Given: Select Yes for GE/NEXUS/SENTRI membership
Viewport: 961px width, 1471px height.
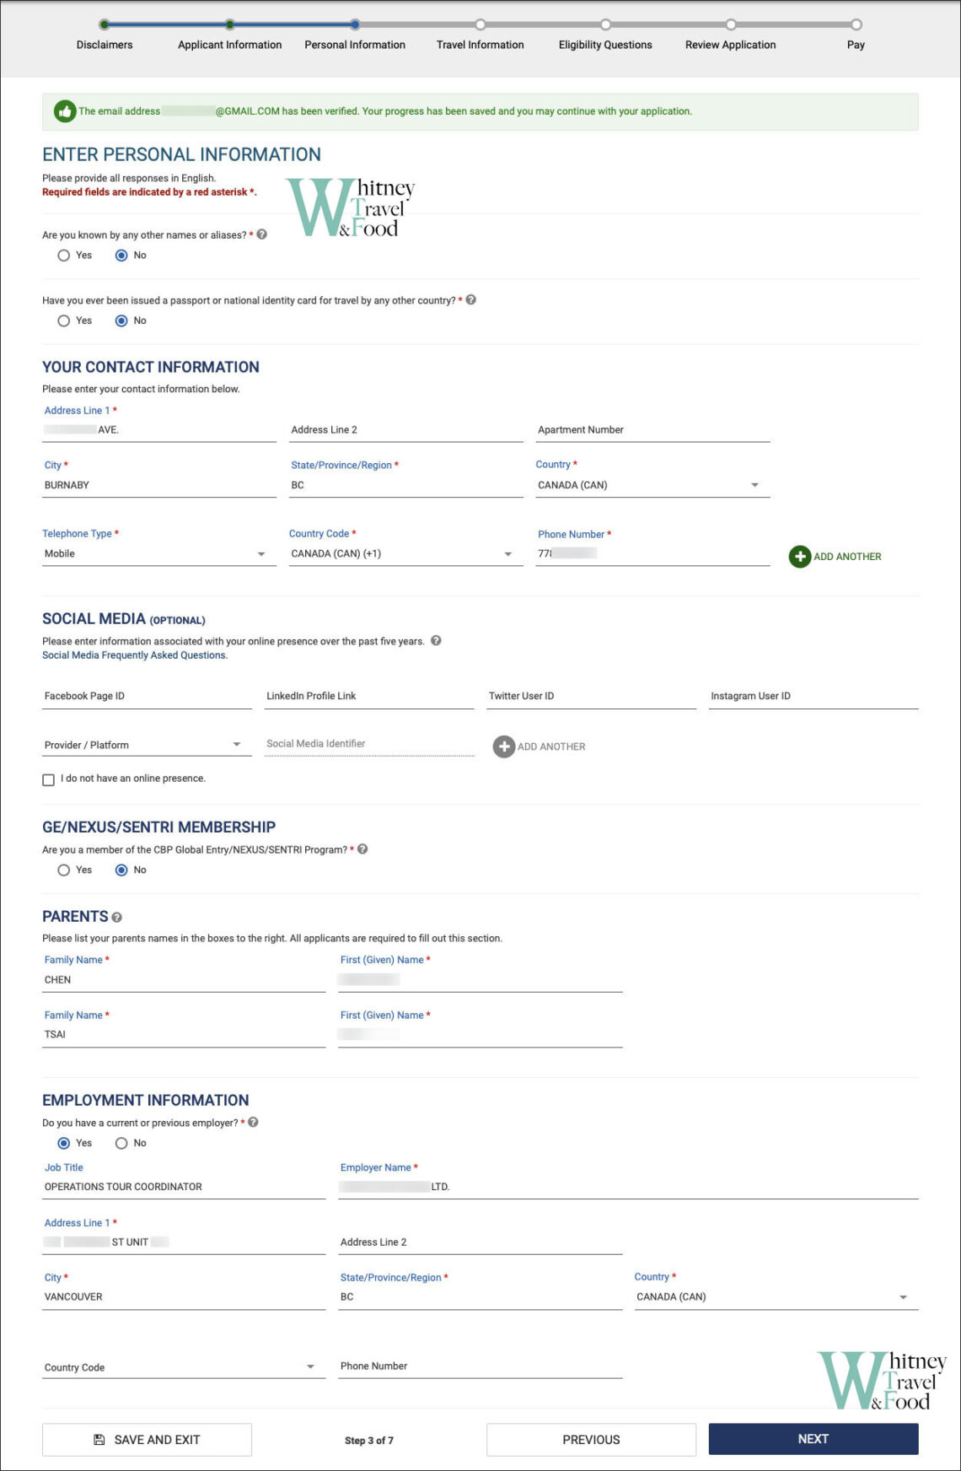Looking at the screenshot, I should (64, 870).
